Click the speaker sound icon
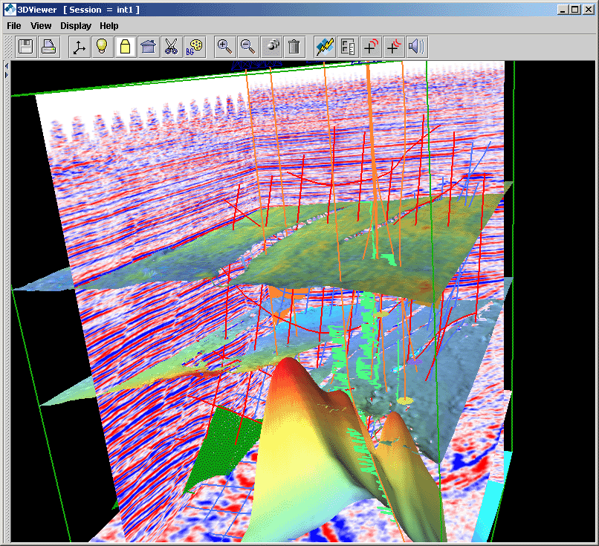 click(417, 48)
